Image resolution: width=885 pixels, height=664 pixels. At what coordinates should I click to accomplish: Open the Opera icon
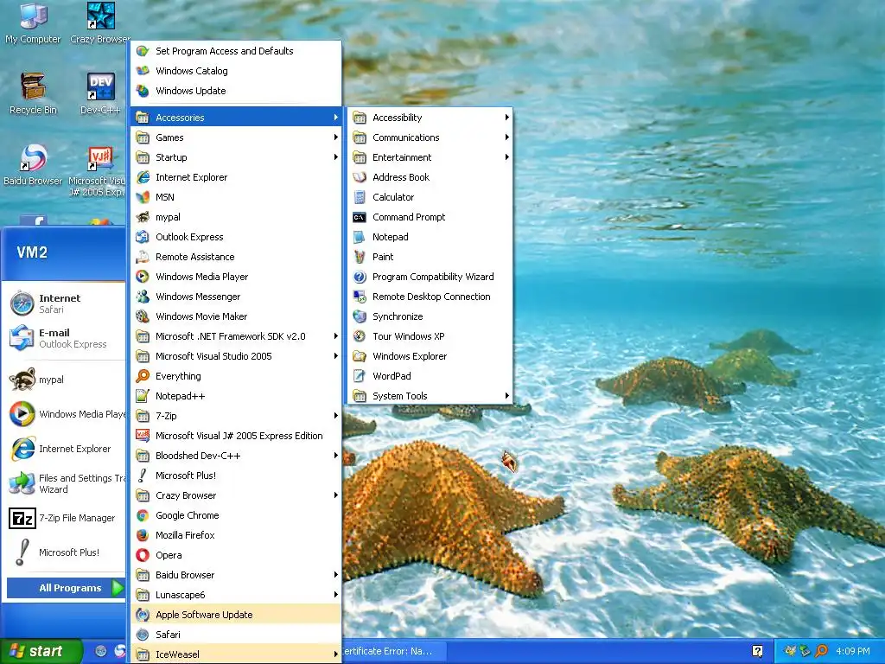(143, 555)
